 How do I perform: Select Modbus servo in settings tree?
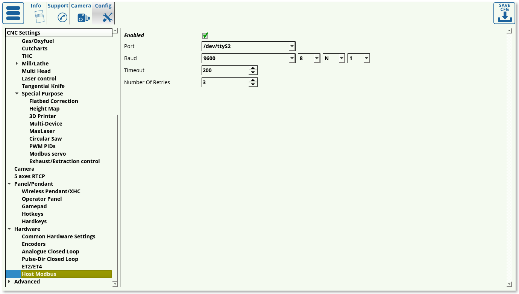pyautogui.click(x=47, y=154)
